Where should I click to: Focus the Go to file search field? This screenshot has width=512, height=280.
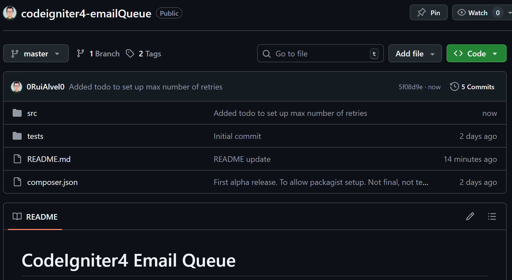click(320, 54)
